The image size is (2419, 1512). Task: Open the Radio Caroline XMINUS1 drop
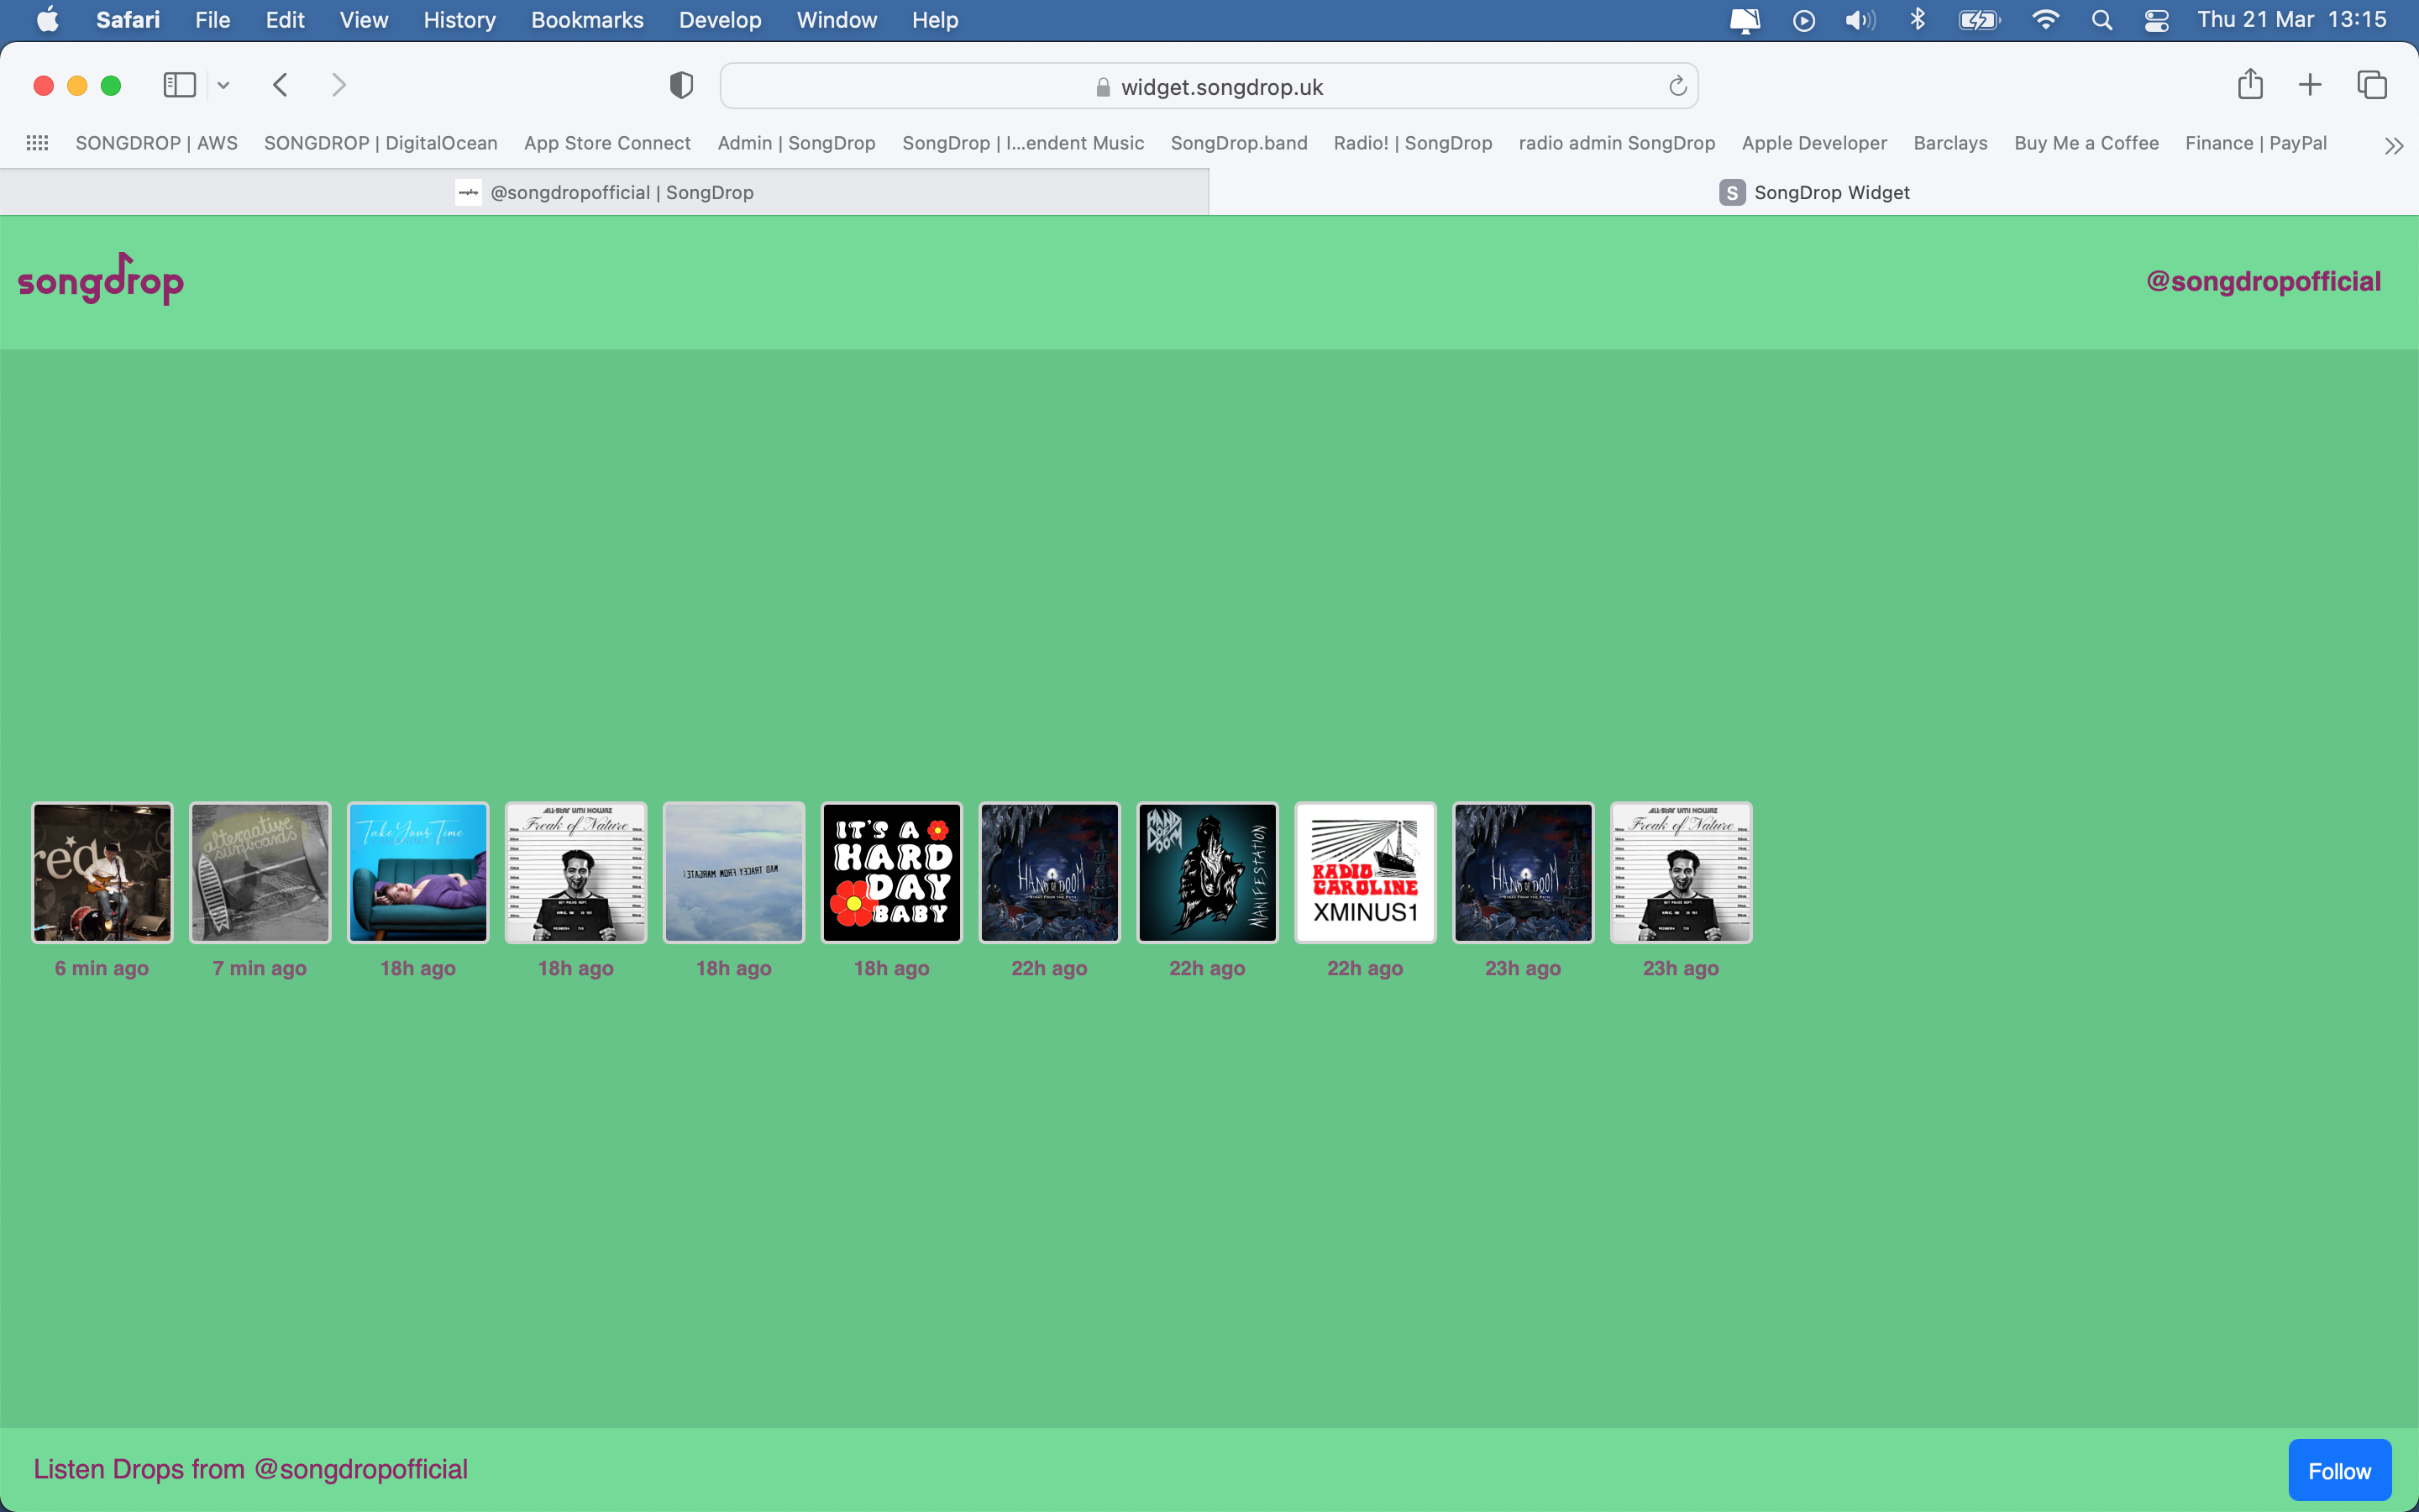click(1366, 872)
